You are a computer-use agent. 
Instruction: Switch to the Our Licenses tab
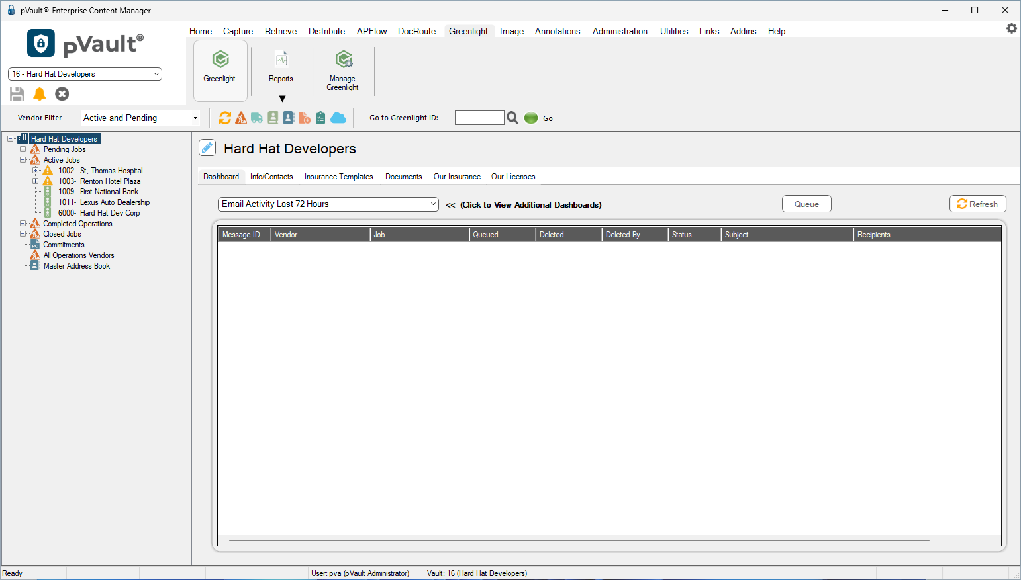[x=513, y=177]
